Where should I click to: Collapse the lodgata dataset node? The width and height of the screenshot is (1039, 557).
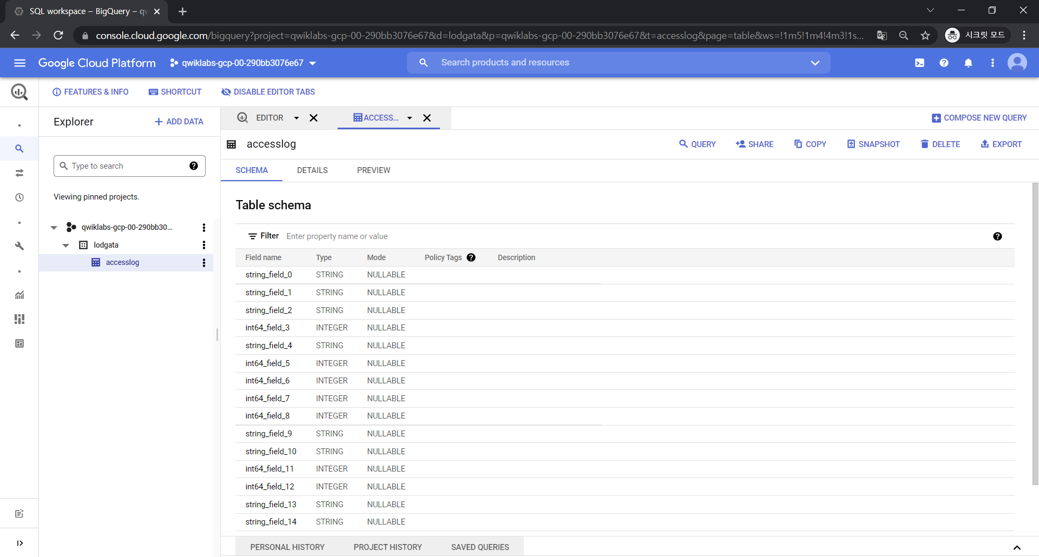(65, 246)
